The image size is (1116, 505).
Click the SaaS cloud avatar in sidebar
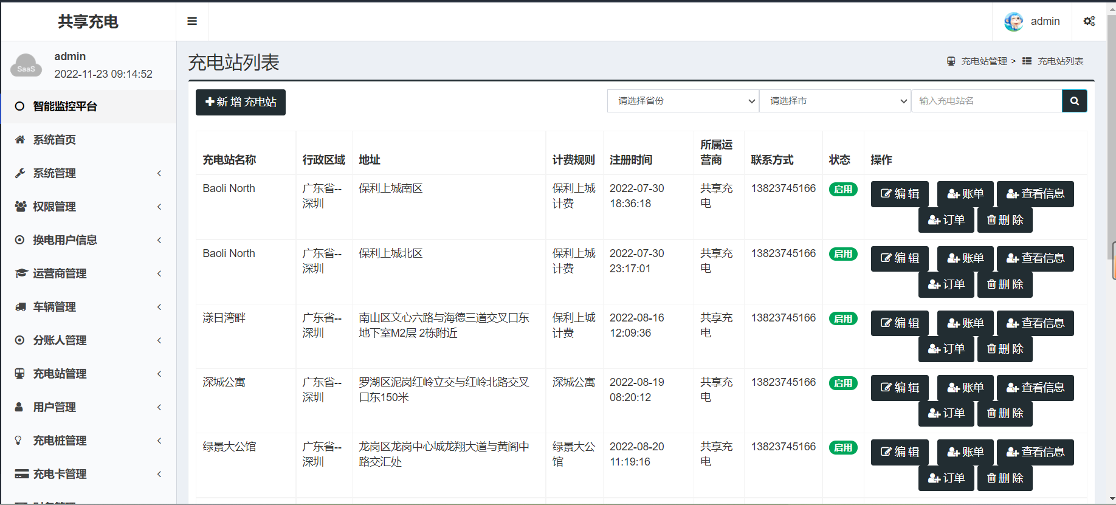26,66
